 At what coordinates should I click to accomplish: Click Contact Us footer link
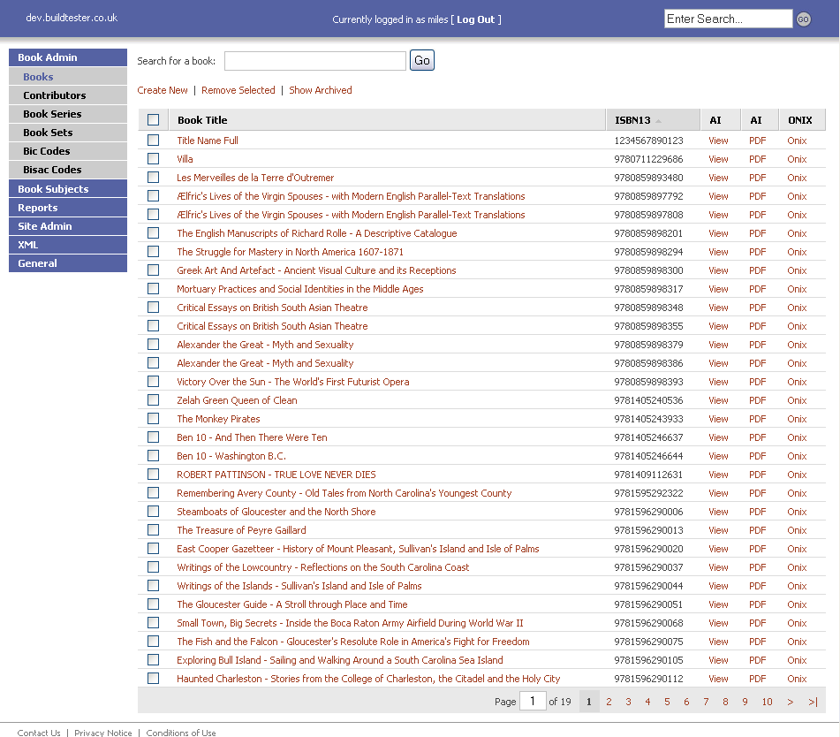[39, 733]
